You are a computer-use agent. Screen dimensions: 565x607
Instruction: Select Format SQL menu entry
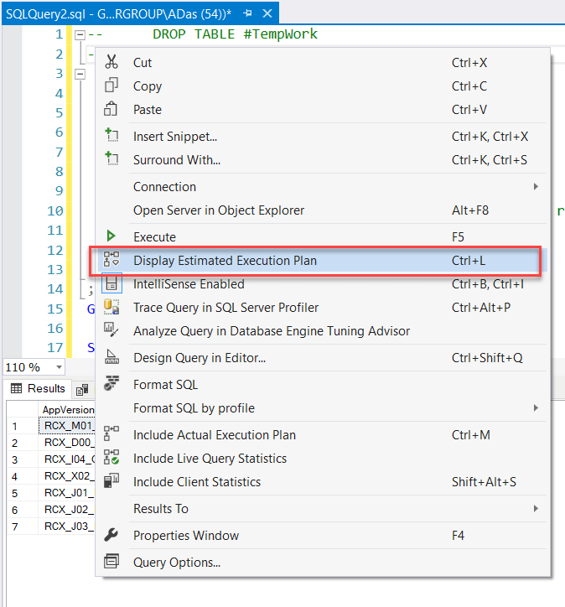coord(322,385)
